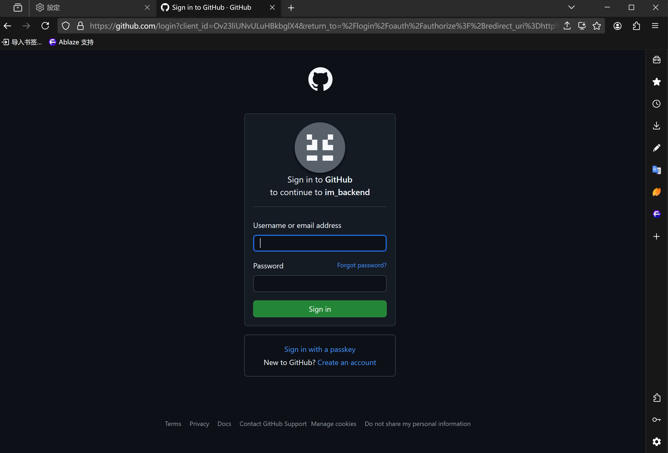Open sidebar settings gear icon
The width and height of the screenshot is (668, 453).
tap(656, 441)
